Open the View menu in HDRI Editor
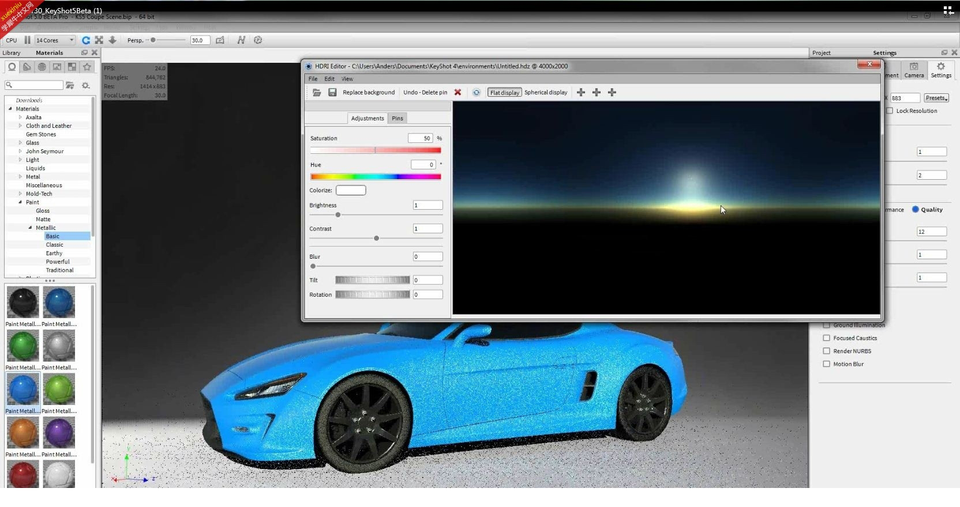 [x=347, y=79]
